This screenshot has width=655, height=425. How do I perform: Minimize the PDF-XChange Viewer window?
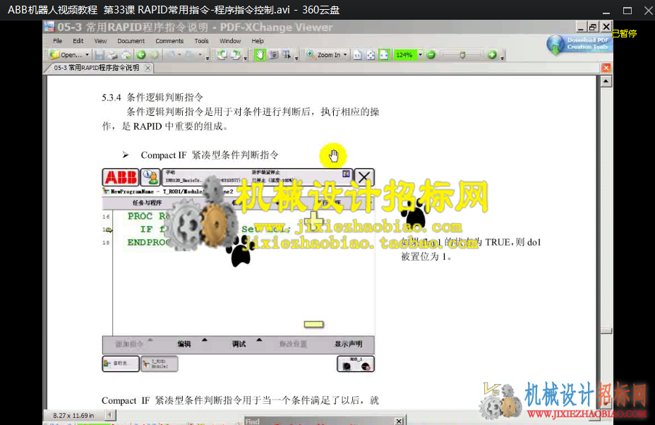[580, 27]
